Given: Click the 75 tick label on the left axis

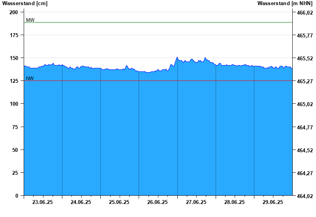Looking at the screenshot, I should click(x=15, y=127).
